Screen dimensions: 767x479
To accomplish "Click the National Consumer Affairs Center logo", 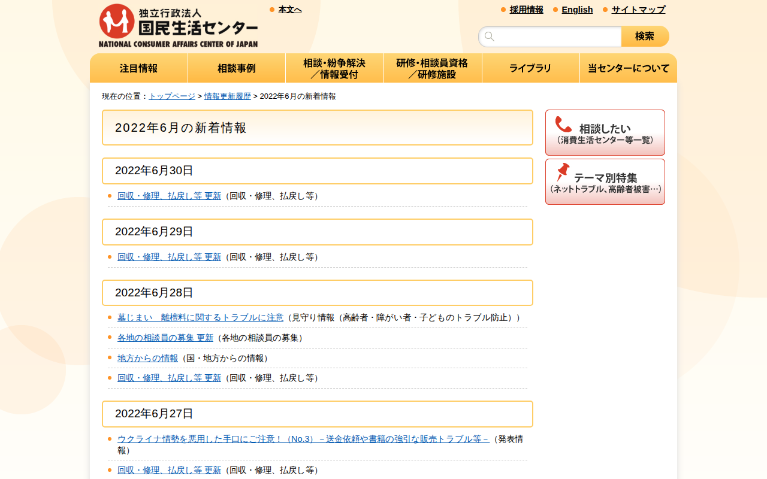I will click(178, 25).
